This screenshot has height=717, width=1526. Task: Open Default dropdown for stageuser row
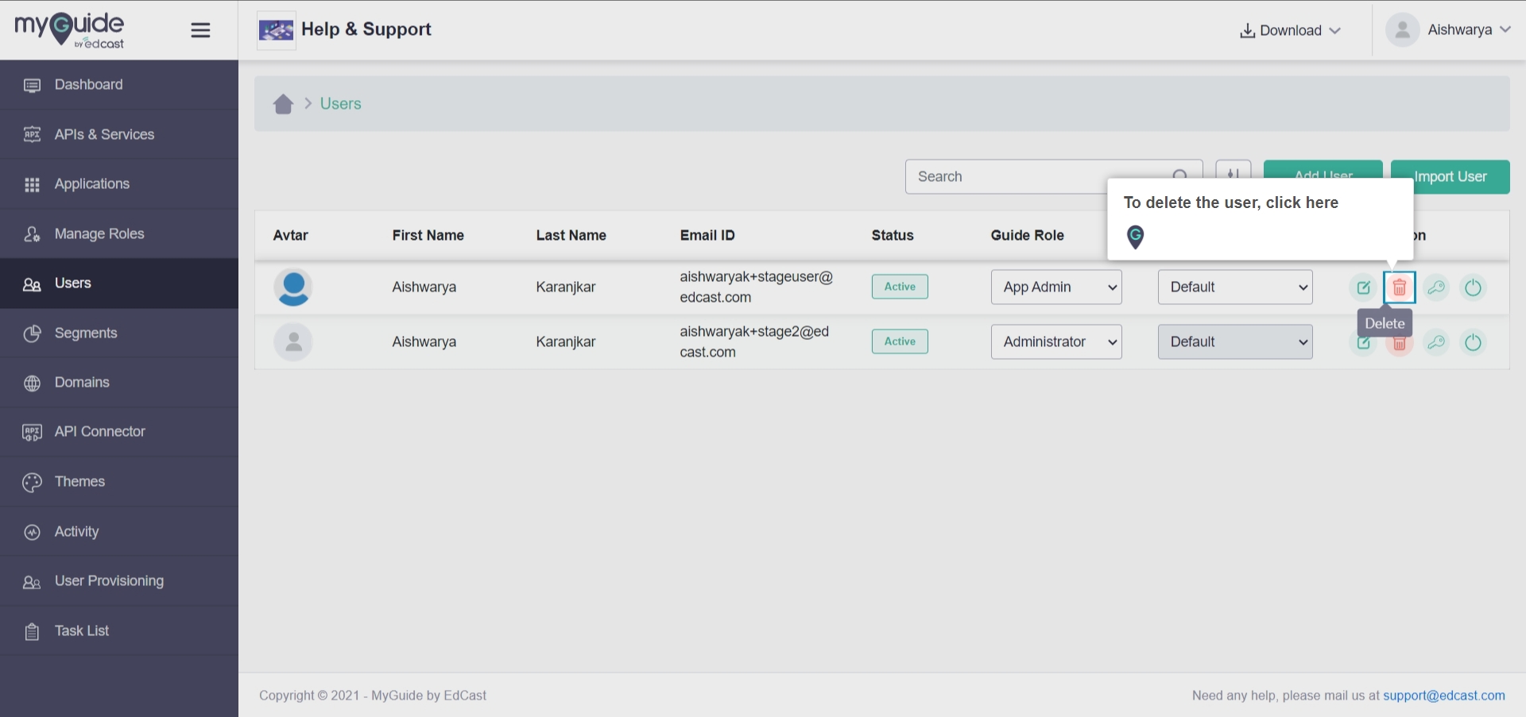pos(1235,287)
